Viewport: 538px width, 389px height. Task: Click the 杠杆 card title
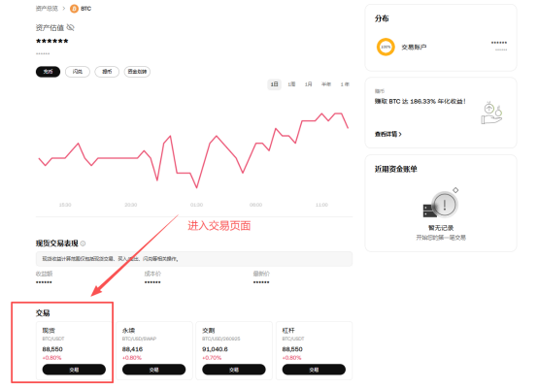tap(288, 331)
